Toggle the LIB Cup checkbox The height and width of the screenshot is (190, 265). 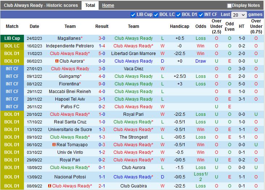(133, 15)
